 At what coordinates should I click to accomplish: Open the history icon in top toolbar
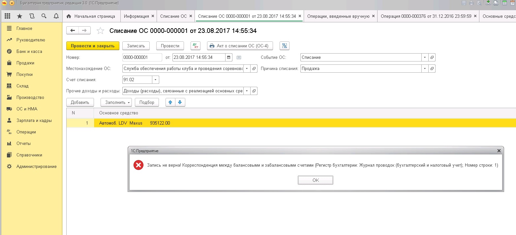pyautogui.click(x=32, y=16)
